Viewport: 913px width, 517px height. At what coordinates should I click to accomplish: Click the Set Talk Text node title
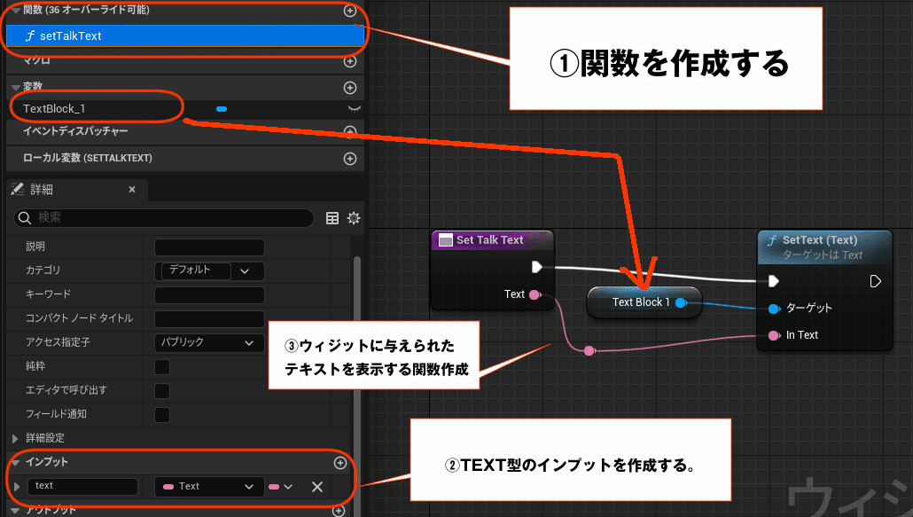click(x=489, y=239)
